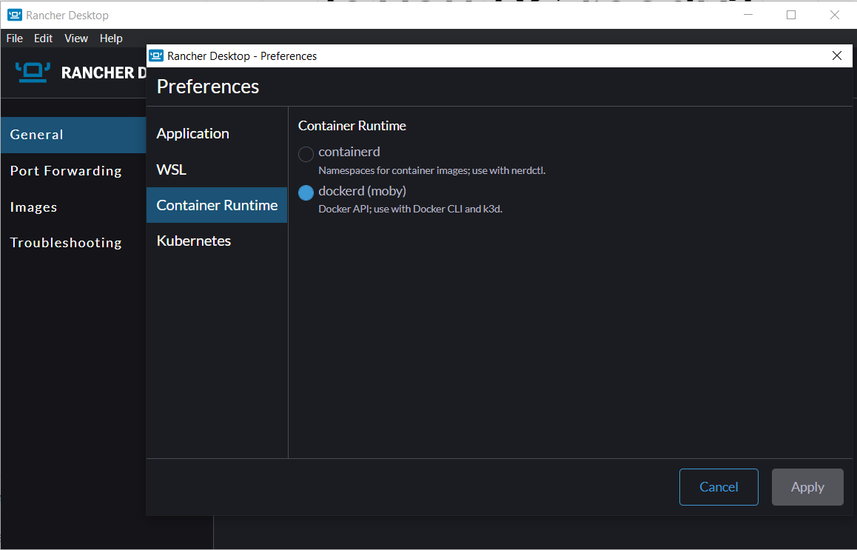The width and height of the screenshot is (857, 550).
Task: Open the Container Runtime preferences tab
Action: coord(217,205)
